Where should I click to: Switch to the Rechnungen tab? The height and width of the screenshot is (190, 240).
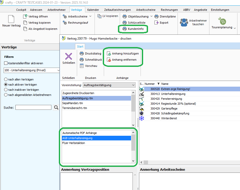tap(169, 10)
